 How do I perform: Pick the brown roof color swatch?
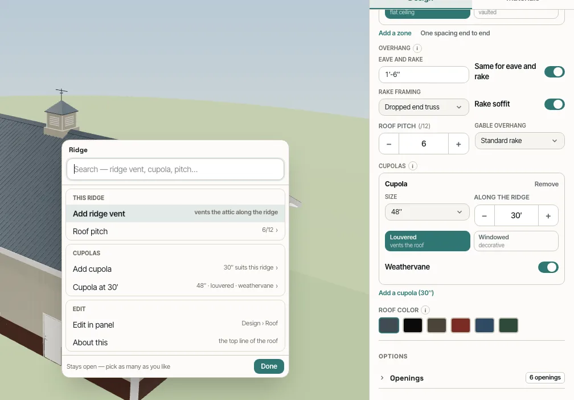pos(436,325)
